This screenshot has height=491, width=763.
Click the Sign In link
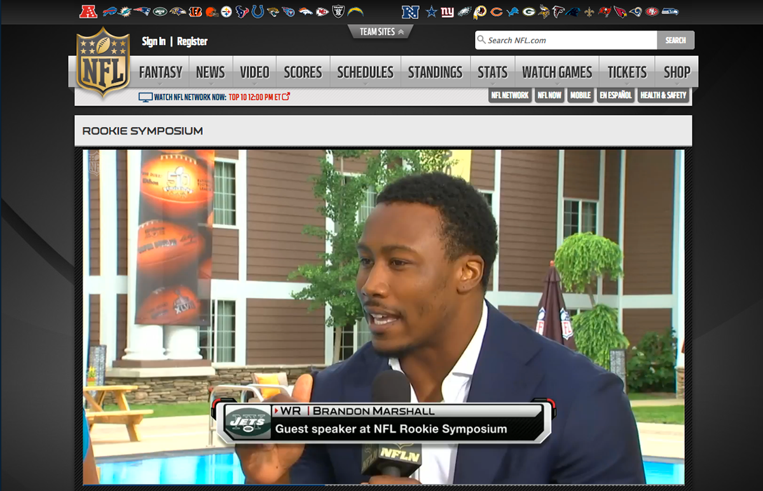tap(154, 41)
